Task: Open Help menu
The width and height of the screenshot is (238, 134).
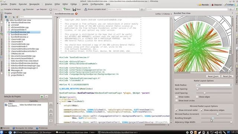Action: [108, 4]
